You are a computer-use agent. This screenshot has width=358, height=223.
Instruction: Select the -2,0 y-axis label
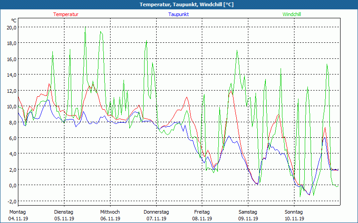click(12, 201)
